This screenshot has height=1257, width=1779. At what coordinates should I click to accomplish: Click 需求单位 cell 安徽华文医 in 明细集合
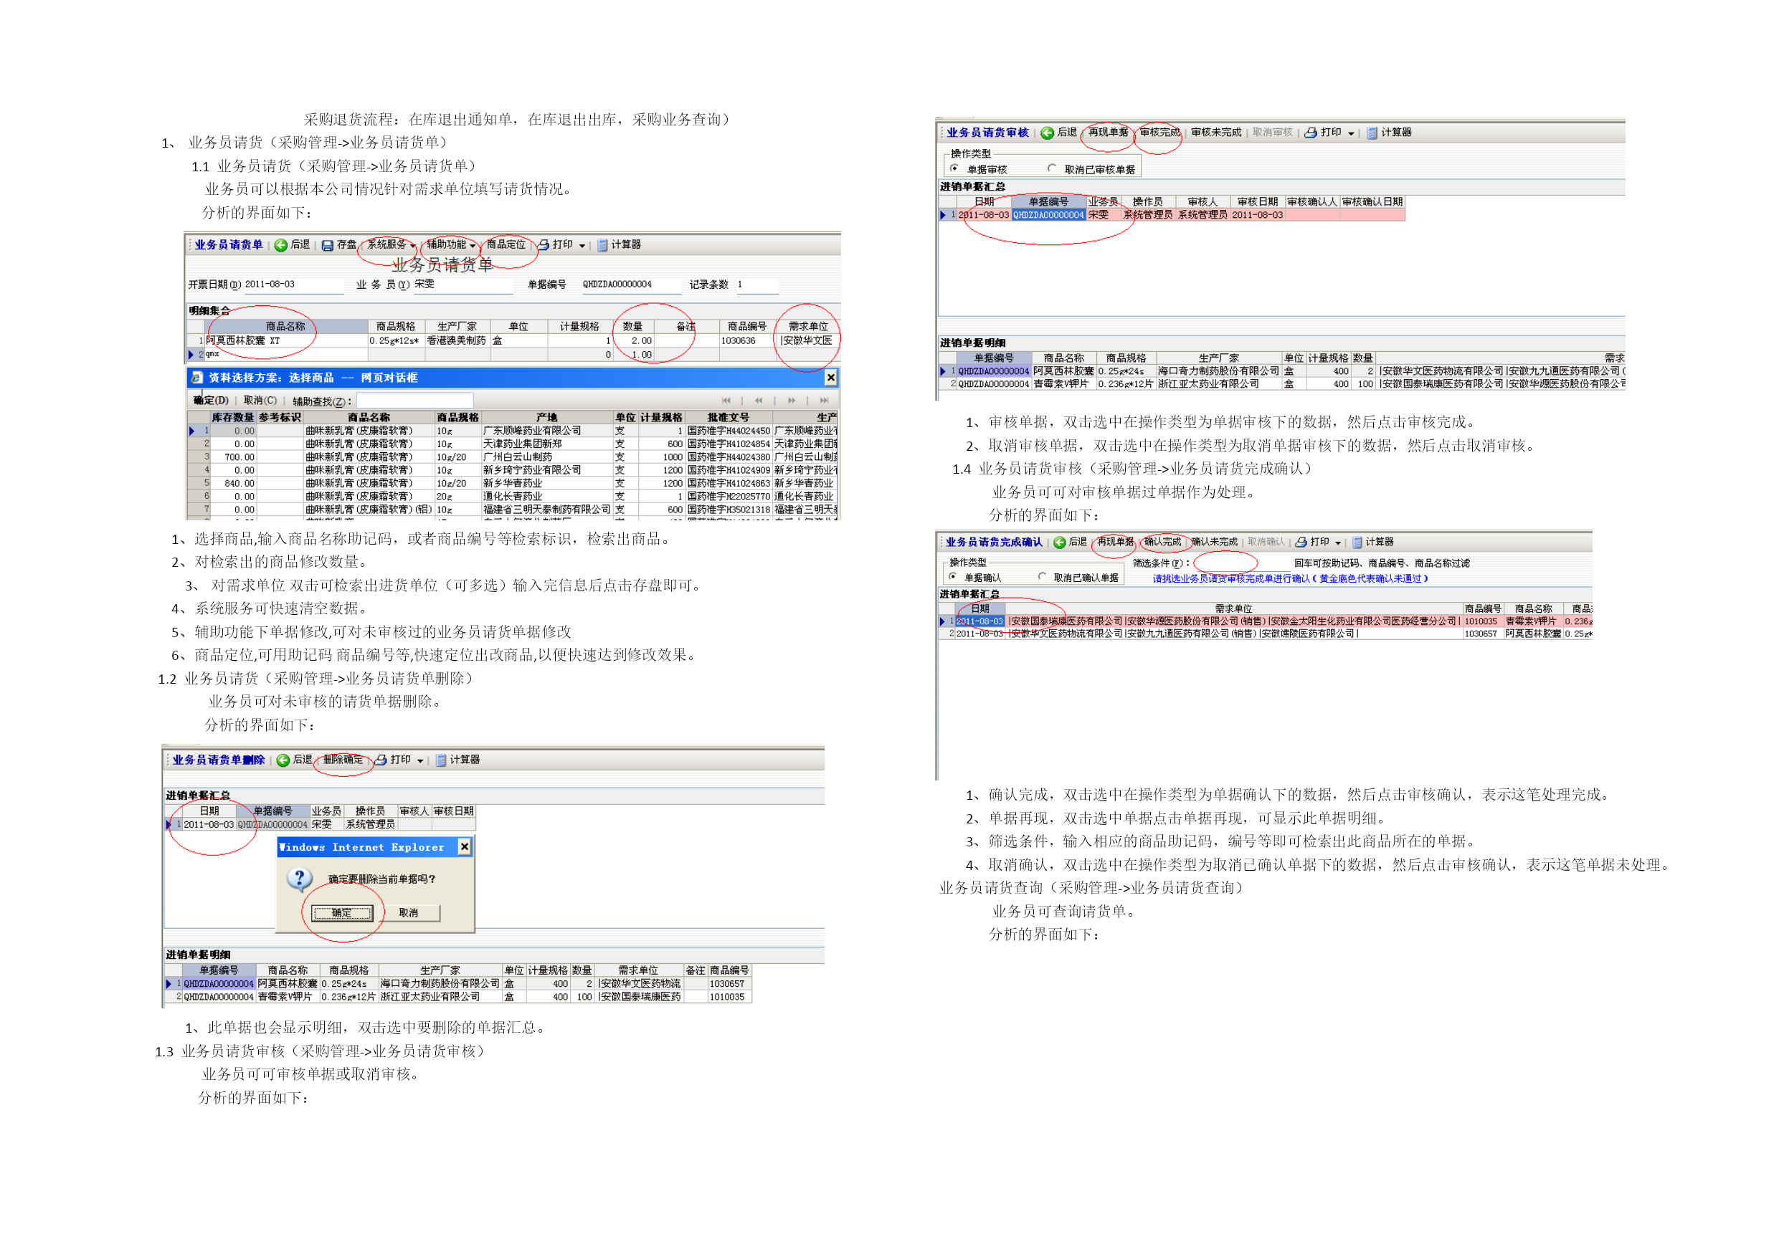[x=808, y=341]
